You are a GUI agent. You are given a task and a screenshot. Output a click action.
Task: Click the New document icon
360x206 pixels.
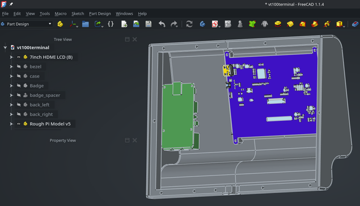tap(124, 24)
